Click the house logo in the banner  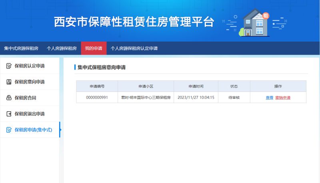[255, 23]
